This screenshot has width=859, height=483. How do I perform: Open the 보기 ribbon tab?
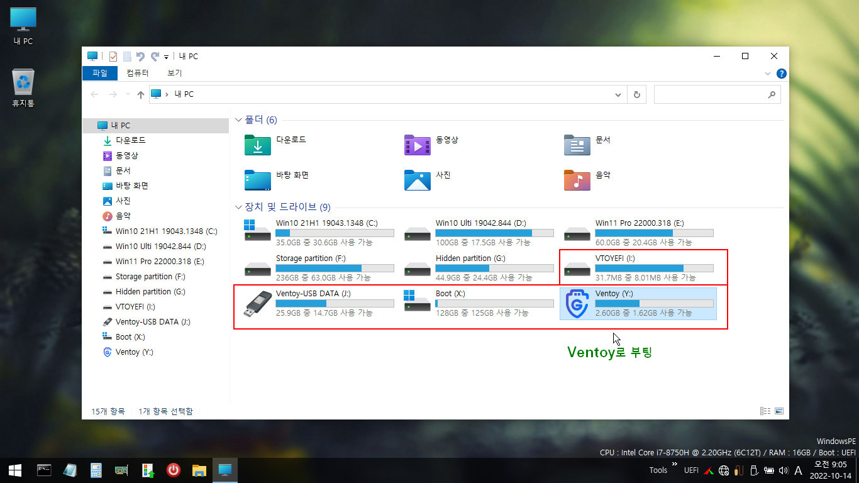coord(175,73)
